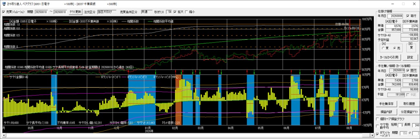The height and width of the screenshot is (139, 420).
Task: Click the 損益内訳 button
Action: pos(386,112)
